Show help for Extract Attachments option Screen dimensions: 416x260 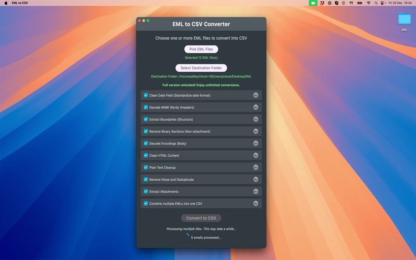tap(255, 191)
